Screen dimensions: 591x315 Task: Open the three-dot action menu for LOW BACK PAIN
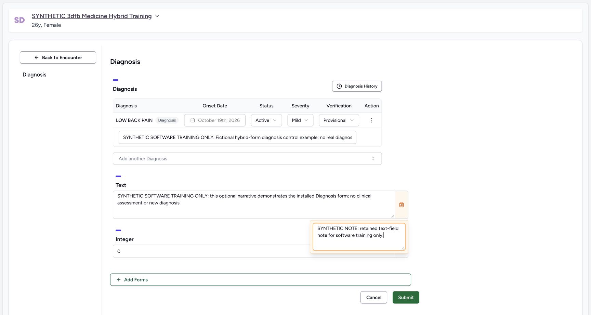[372, 120]
